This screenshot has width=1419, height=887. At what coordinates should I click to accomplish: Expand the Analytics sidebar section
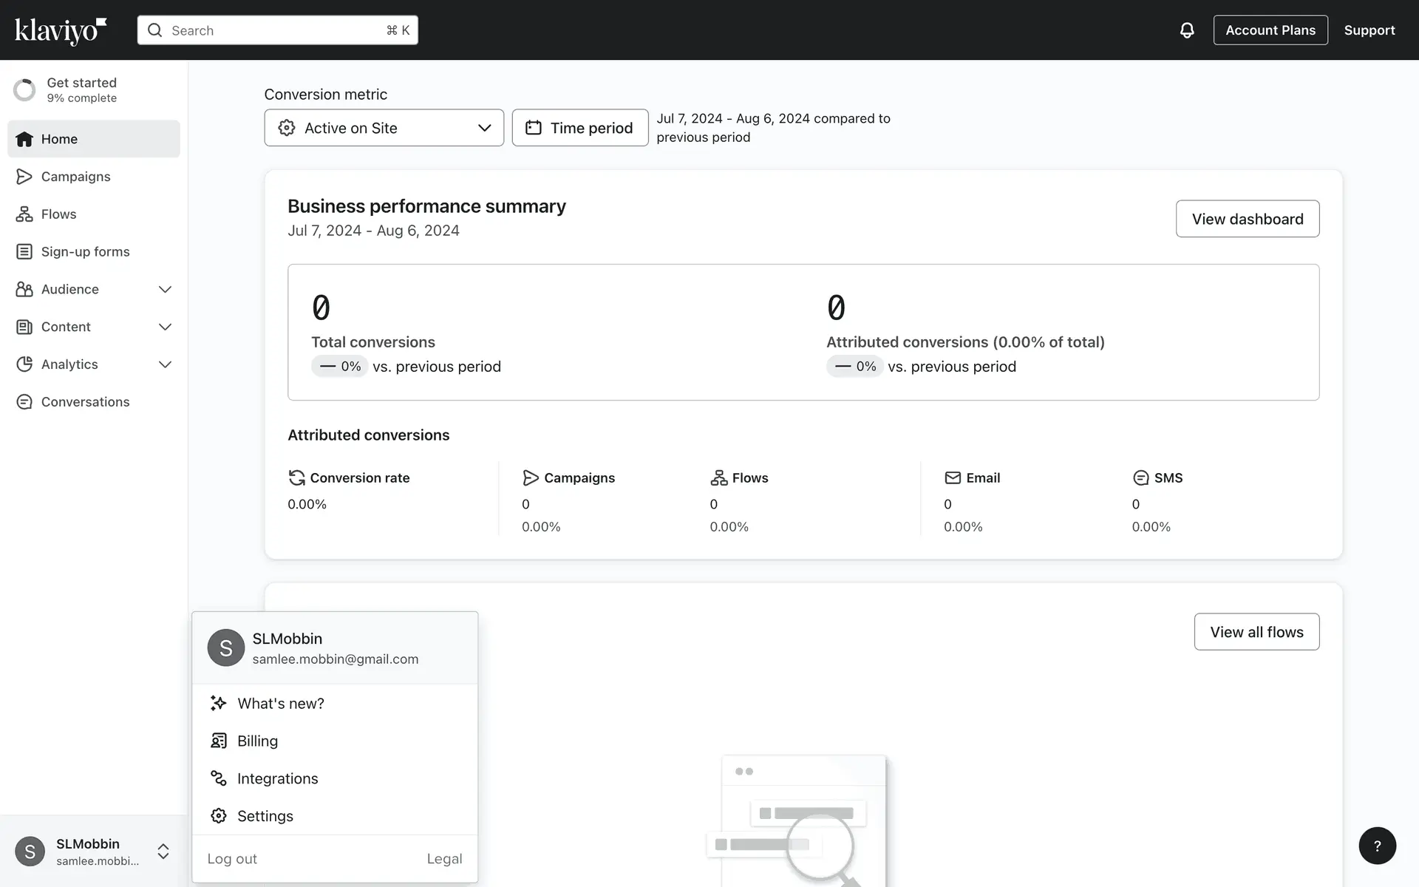point(165,364)
